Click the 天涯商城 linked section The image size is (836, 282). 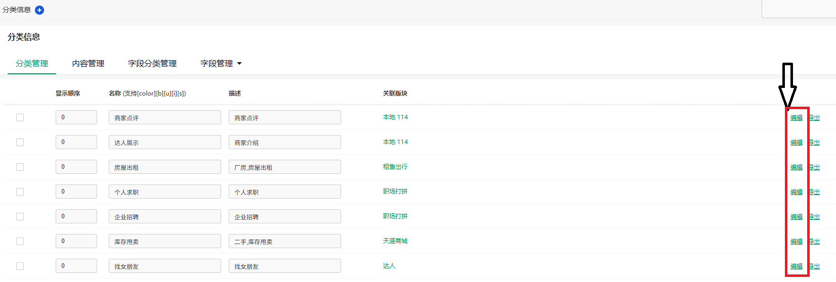pos(395,241)
